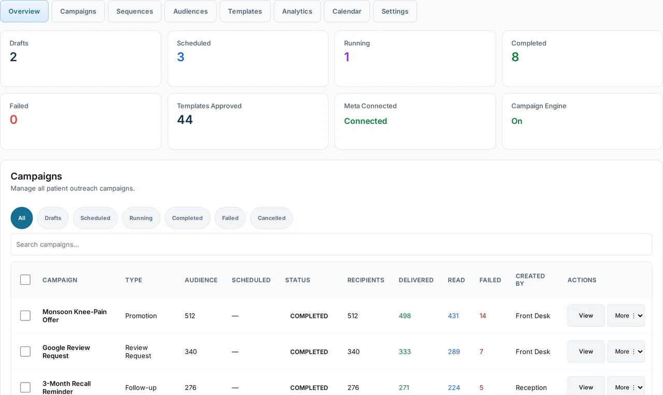This screenshot has width=663, height=395.
Task: Click the Meta "Connected" status text
Action: point(366,121)
